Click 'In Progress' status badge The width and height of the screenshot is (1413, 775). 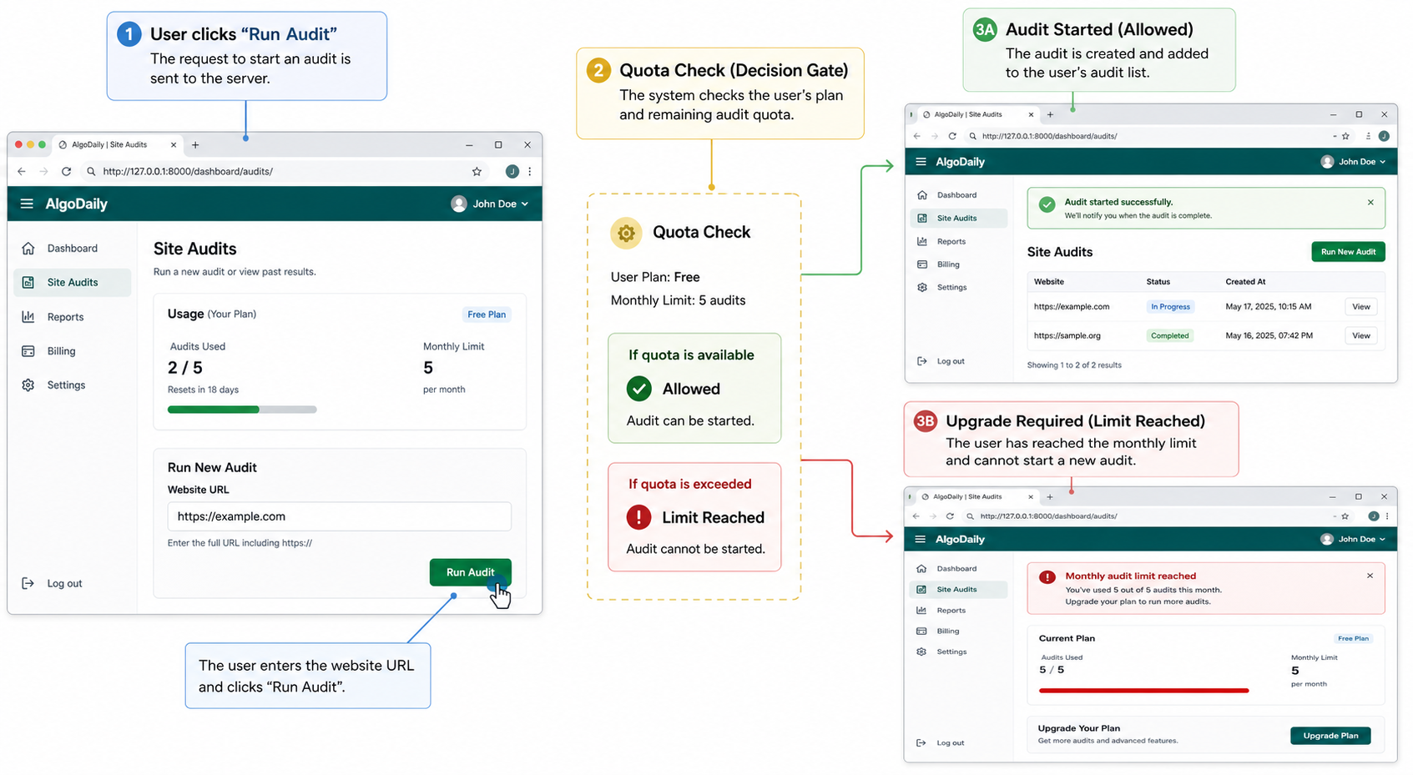pyautogui.click(x=1170, y=307)
